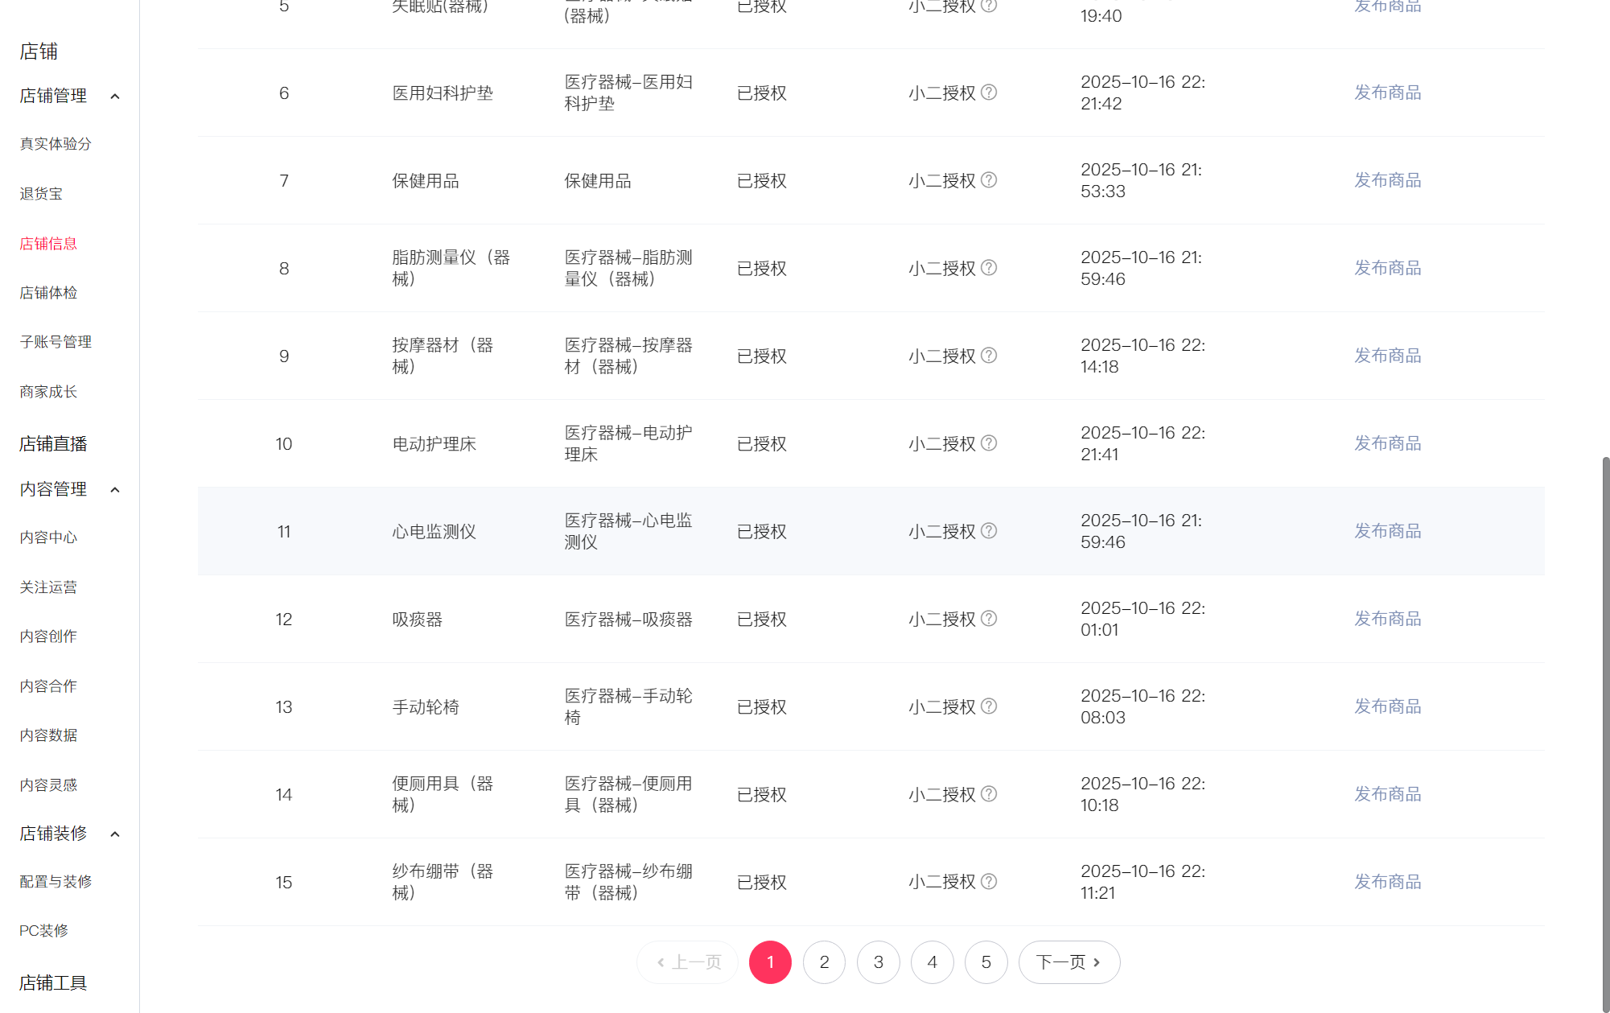Open 店铺体检 in the sidebar
Screen dimensions: 1610x1013
tap(48, 293)
